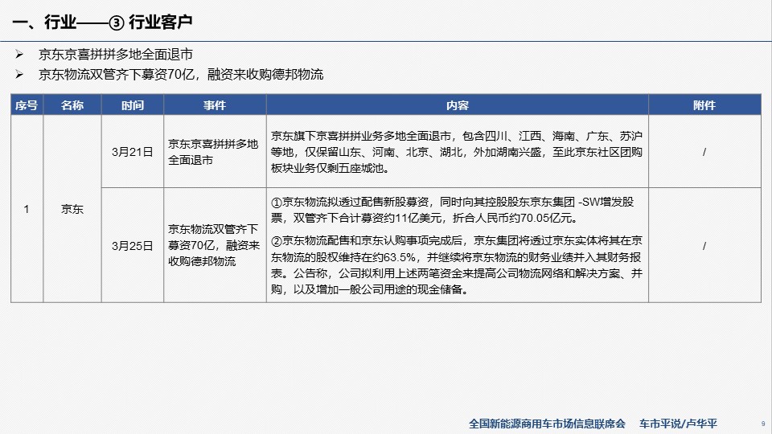Click attachment slash in 3月25日 row

[704, 246]
